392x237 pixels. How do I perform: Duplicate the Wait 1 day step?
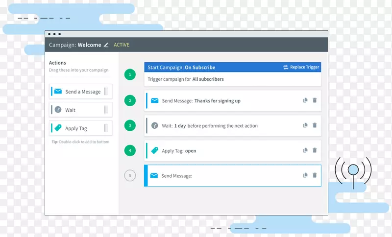pyautogui.click(x=305, y=125)
